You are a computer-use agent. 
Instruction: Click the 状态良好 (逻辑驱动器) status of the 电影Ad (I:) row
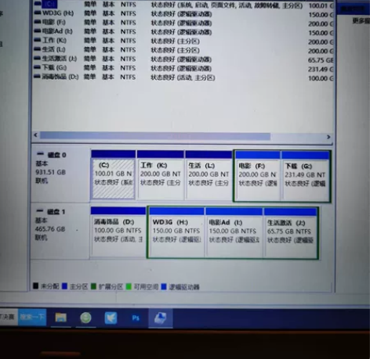pyautogui.click(x=181, y=32)
